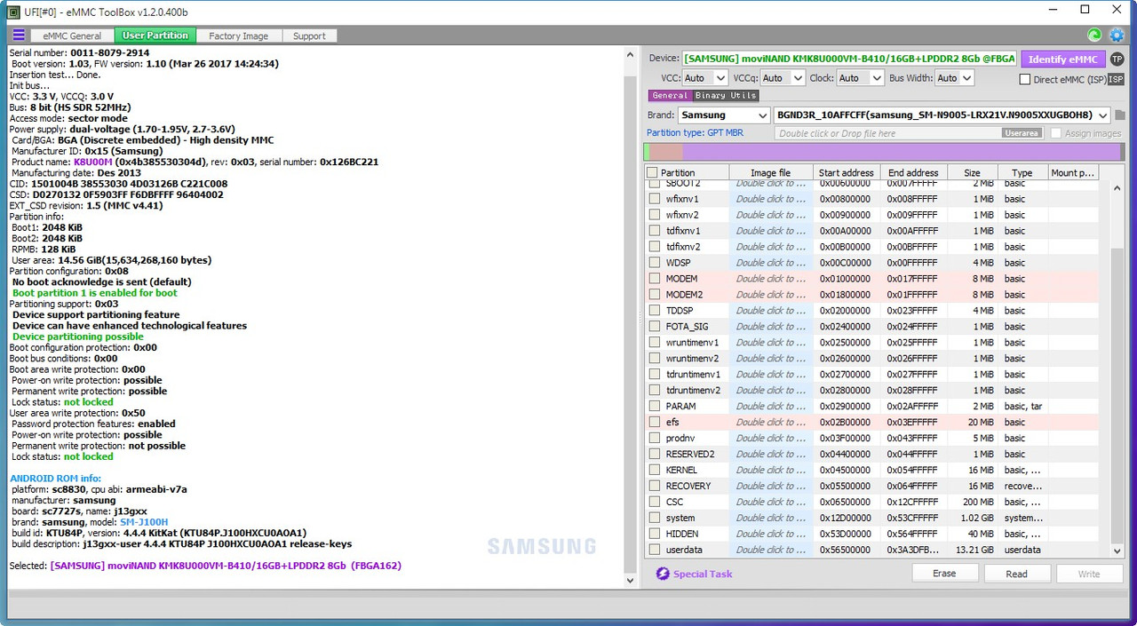Click the partition table vertical scrollbar

pyautogui.click(x=1117, y=368)
